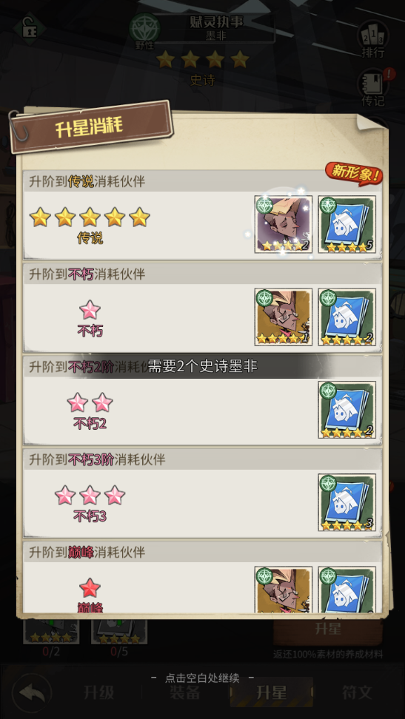The height and width of the screenshot is (719, 405).
Task: Tap the blue card icon in 巅峰 row
Action: click(x=347, y=590)
